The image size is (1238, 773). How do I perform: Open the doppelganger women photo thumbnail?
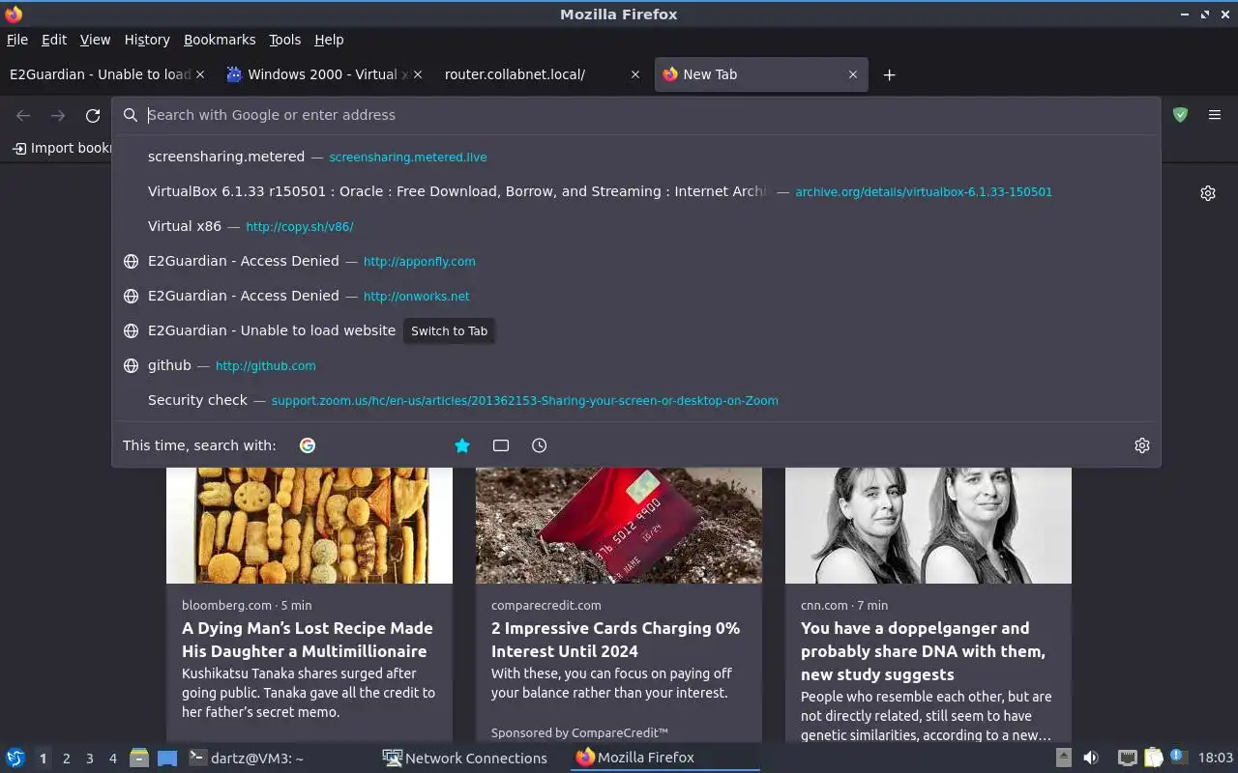pos(928,526)
